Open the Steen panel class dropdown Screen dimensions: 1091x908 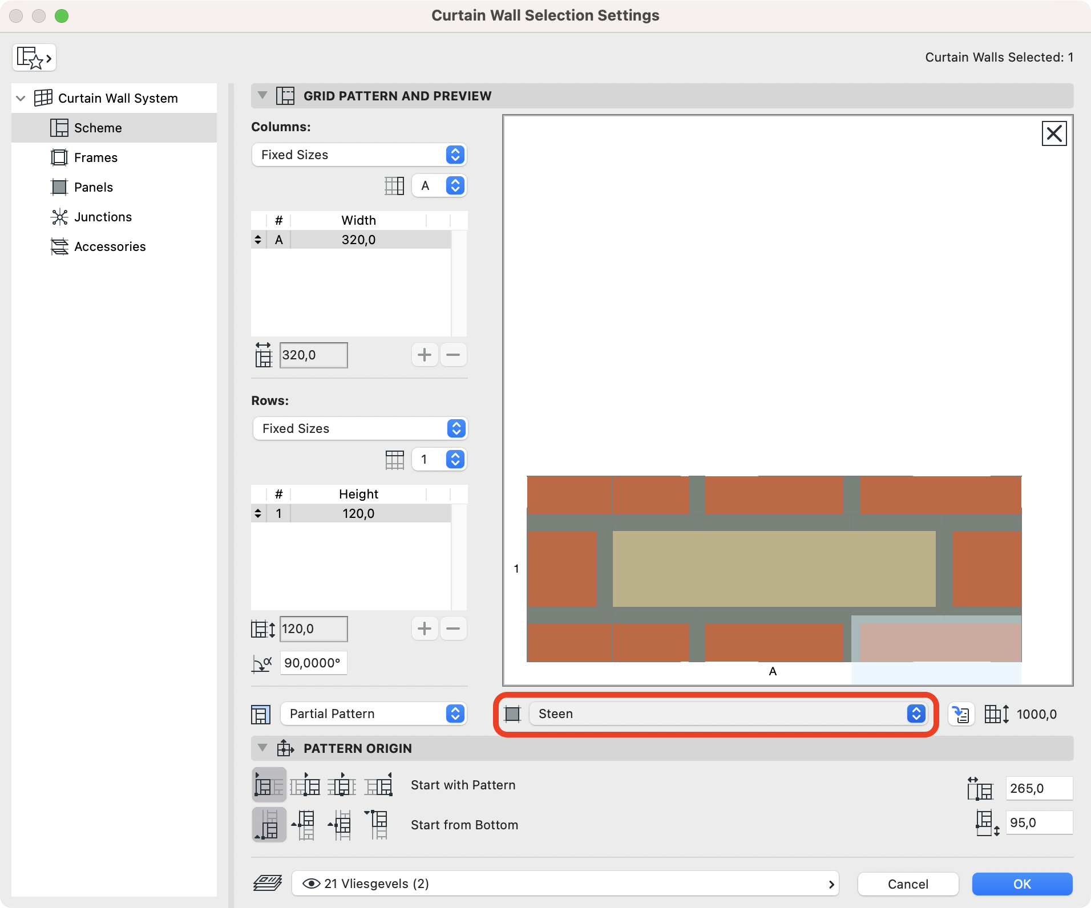click(x=728, y=714)
